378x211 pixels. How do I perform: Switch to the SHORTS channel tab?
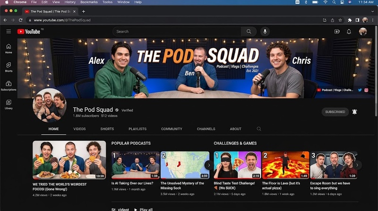(x=107, y=129)
